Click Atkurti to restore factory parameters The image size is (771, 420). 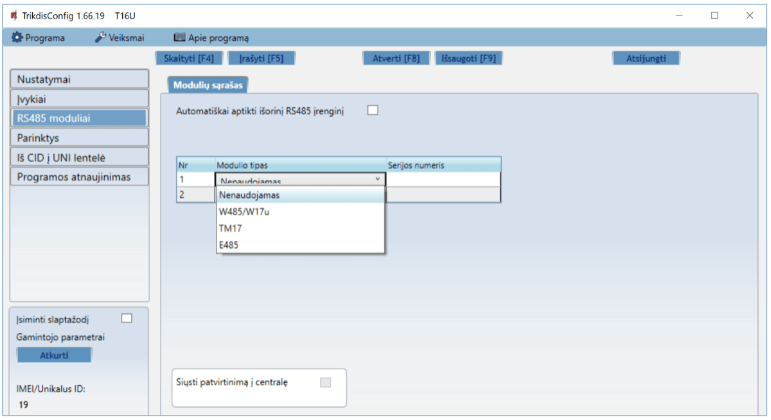(x=54, y=356)
